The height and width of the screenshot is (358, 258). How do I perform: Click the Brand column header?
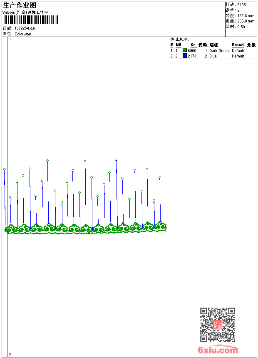[x=238, y=45]
